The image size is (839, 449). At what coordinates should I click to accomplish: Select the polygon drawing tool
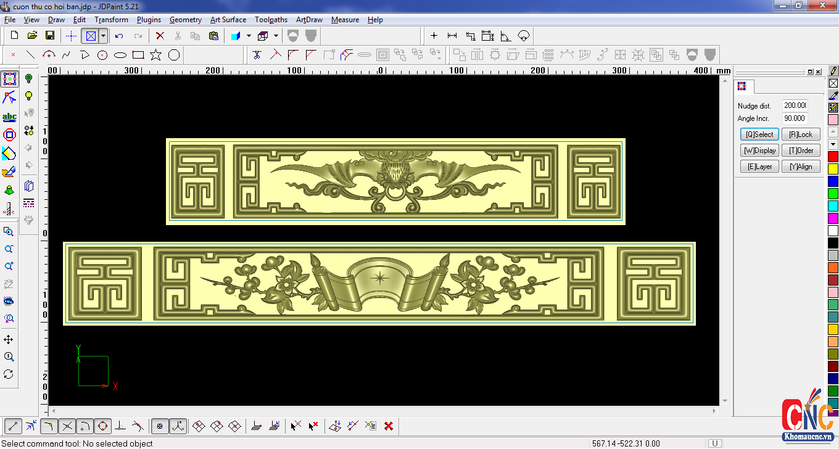[174, 55]
